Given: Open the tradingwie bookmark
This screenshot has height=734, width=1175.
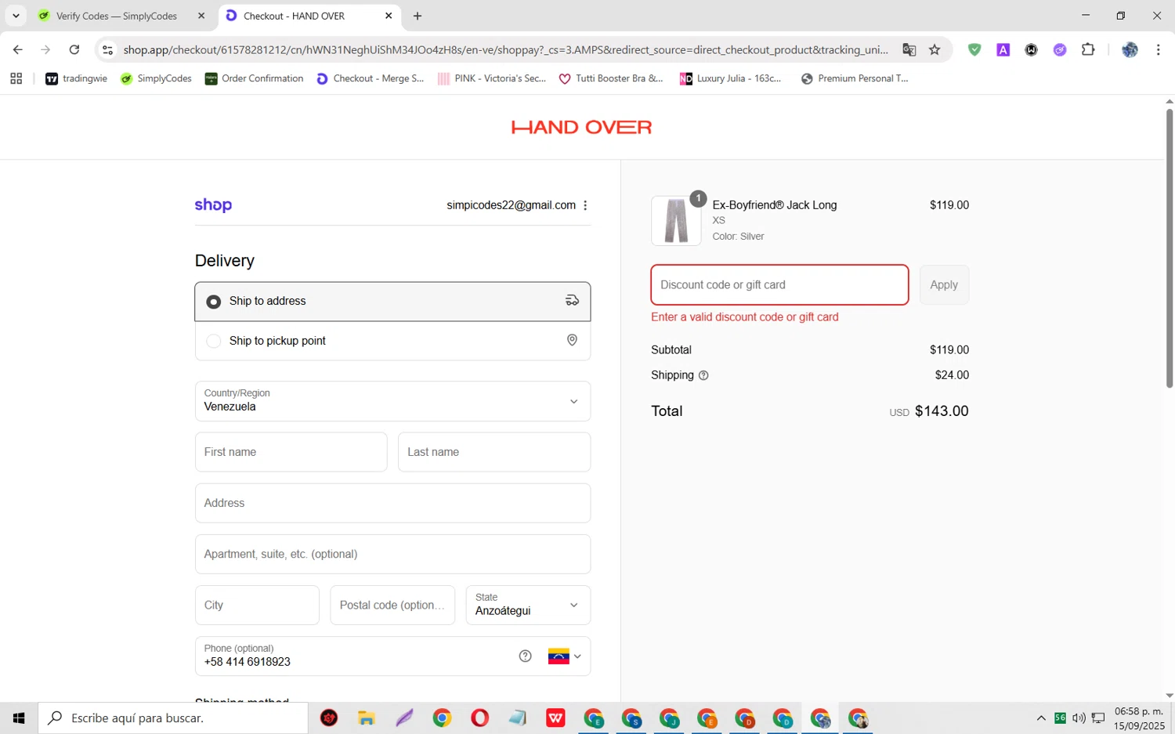Looking at the screenshot, I should (x=76, y=78).
